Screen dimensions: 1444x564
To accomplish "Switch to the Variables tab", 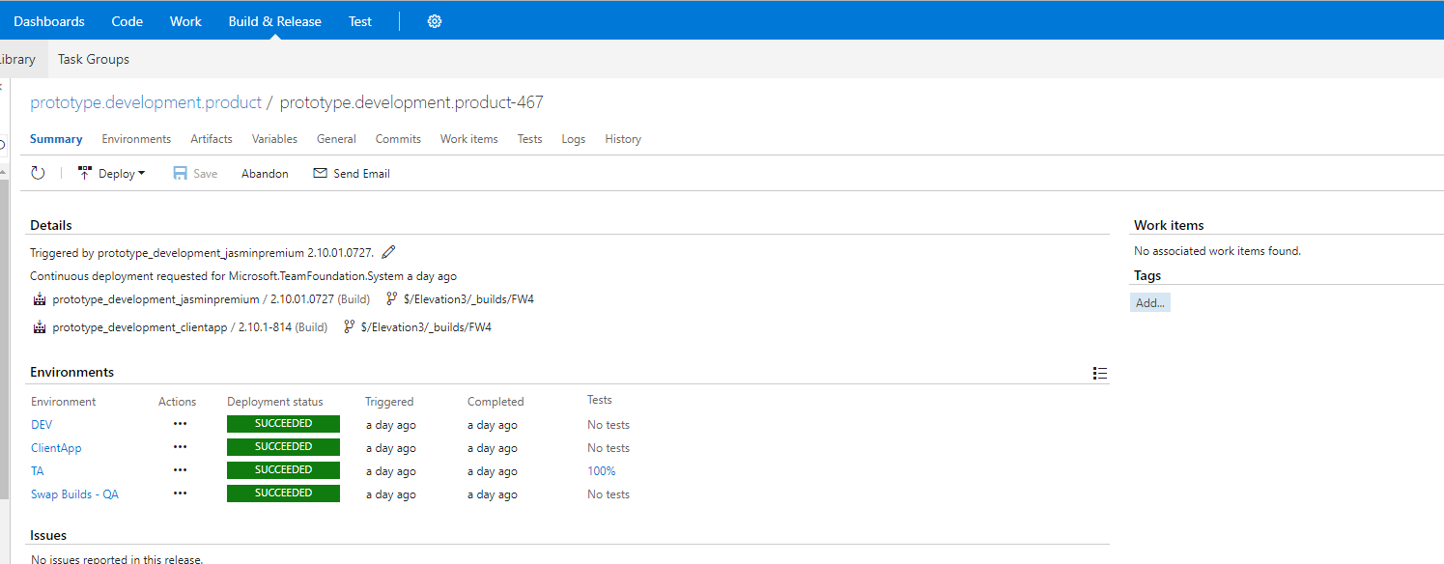I will [x=274, y=139].
